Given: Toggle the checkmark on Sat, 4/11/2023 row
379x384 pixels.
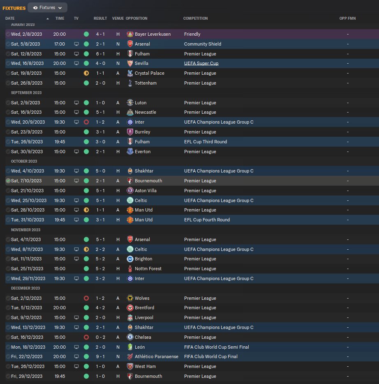Looking at the screenshot, I should 8,239.
